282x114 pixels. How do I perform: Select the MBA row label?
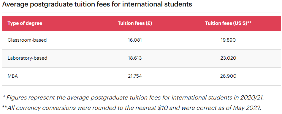point(12,76)
